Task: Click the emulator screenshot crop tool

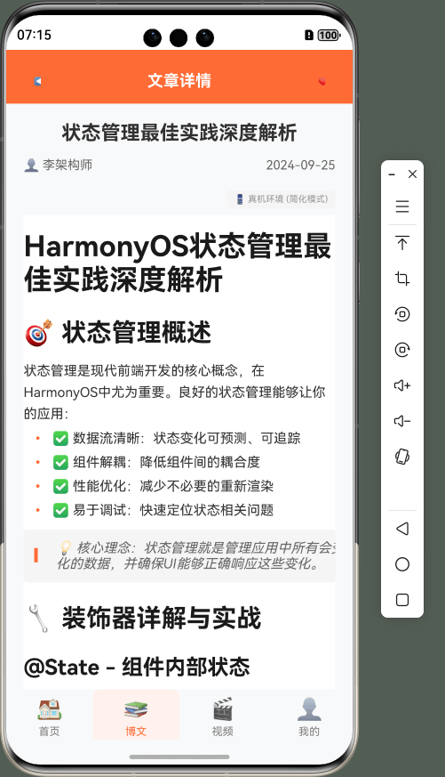Action: (402, 279)
